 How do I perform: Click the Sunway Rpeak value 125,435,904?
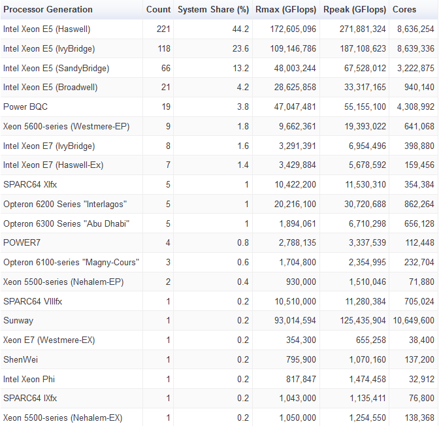(363, 320)
